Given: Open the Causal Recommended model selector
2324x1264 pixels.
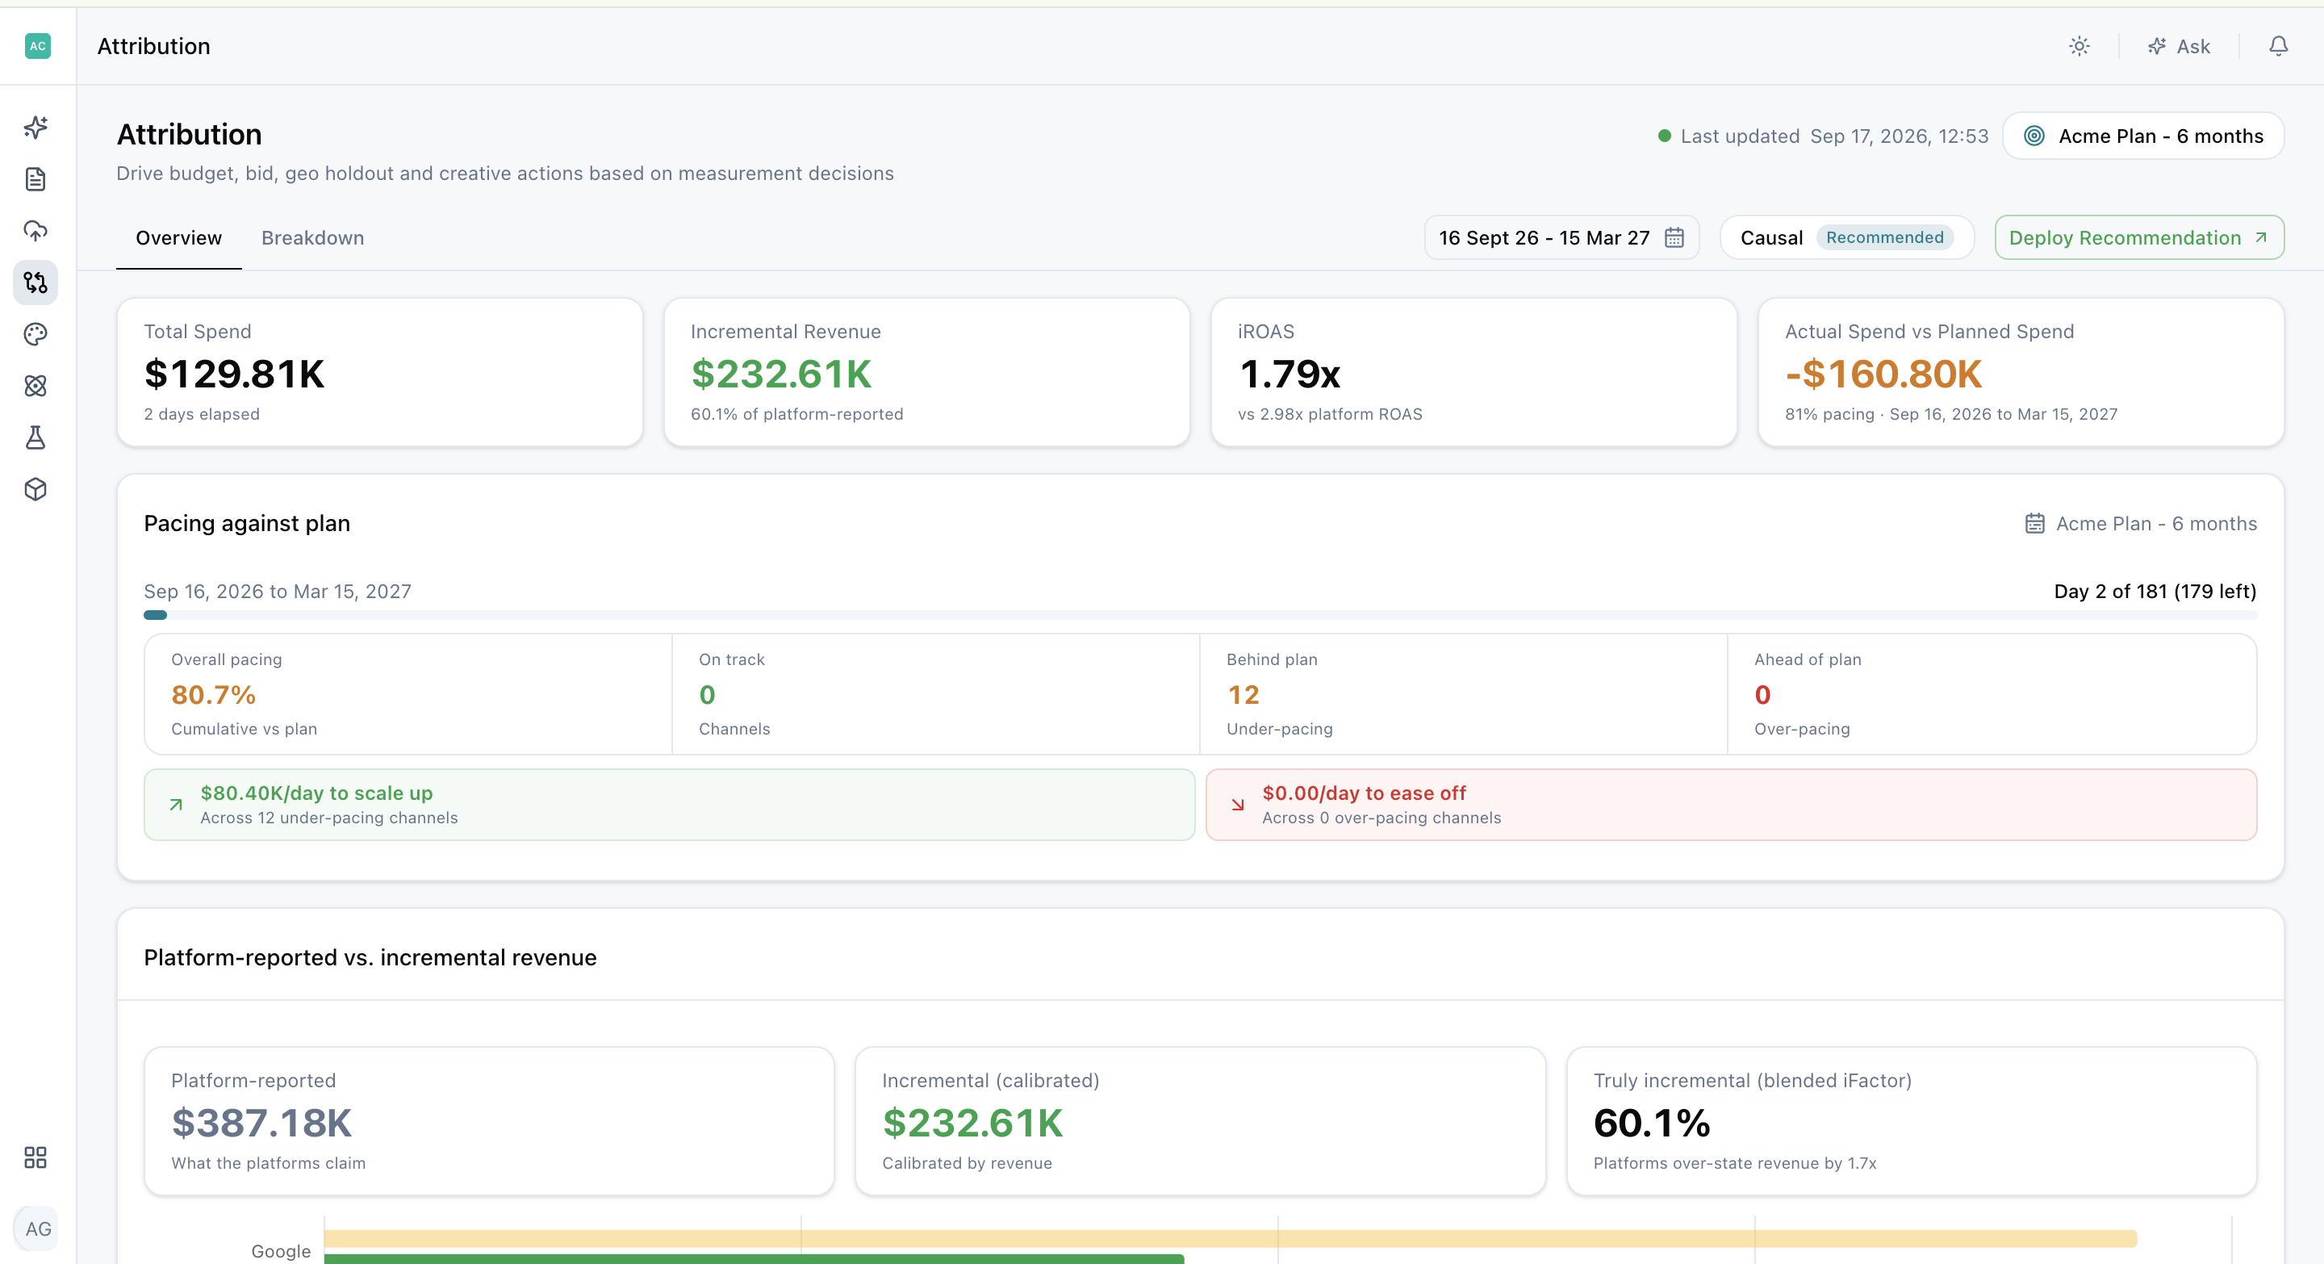Looking at the screenshot, I should 1847,238.
